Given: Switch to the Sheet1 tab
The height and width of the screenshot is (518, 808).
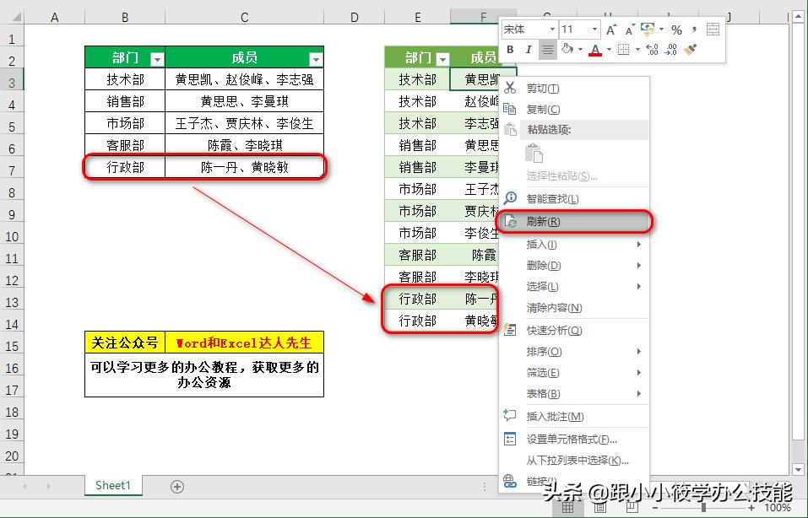Looking at the screenshot, I should (112, 486).
